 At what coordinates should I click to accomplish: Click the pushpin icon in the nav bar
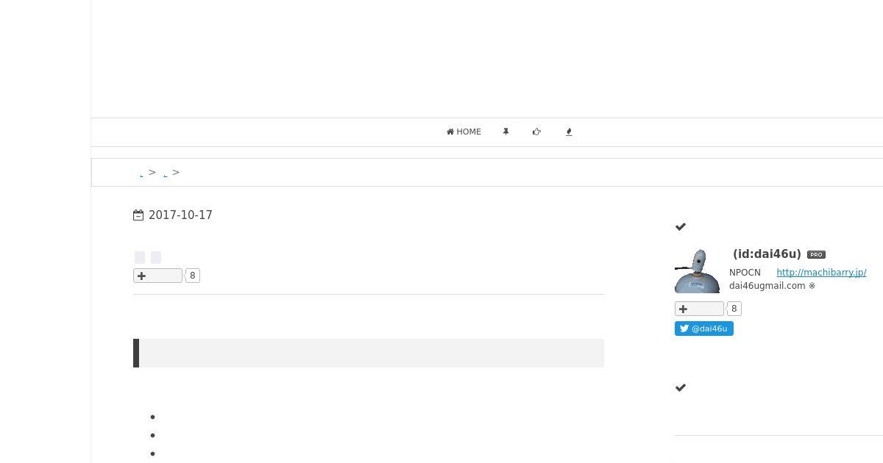[x=506, y=132]
